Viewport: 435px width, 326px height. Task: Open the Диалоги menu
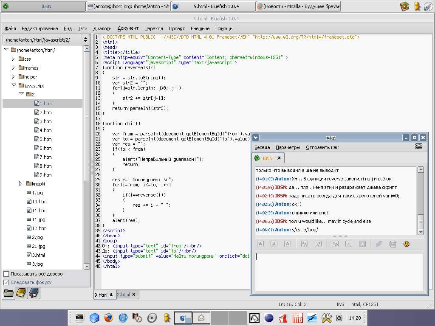coord(102,28)
